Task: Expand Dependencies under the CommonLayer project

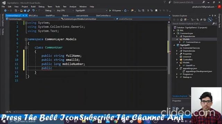Action: pos(177,37)
